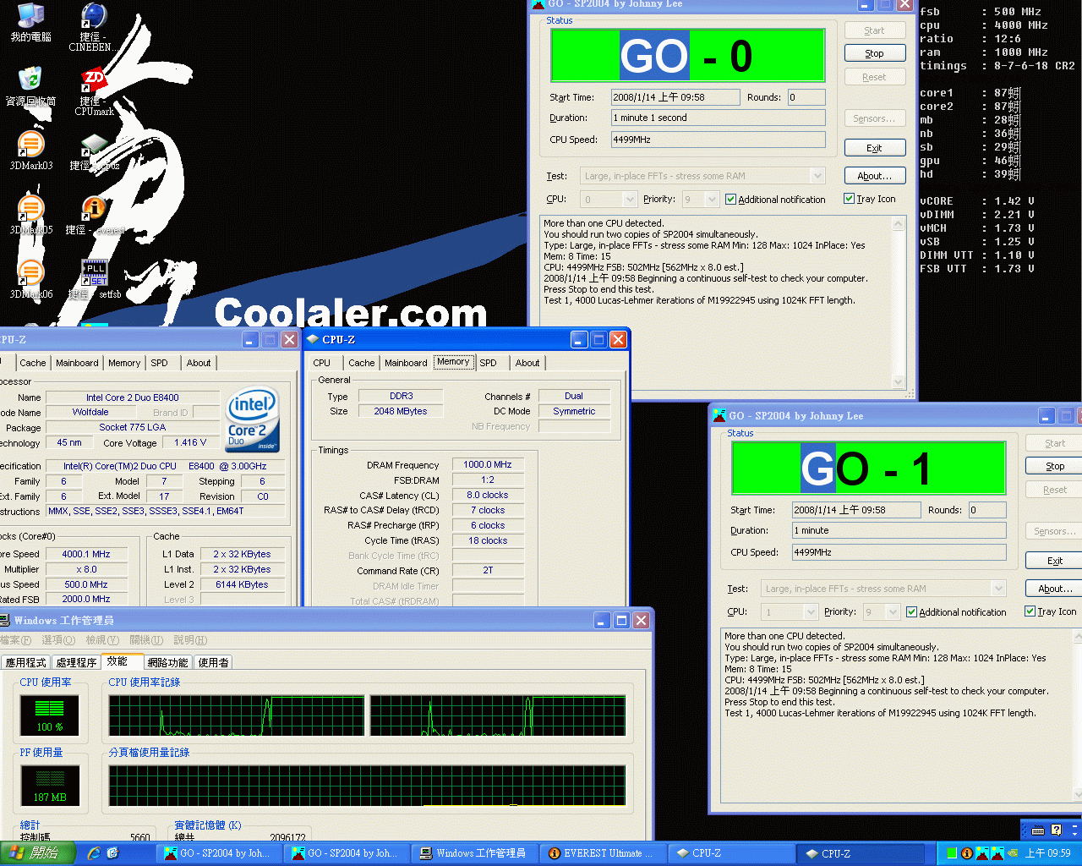Select SPD tab in CPU-Z memory window

pos(489,363)
